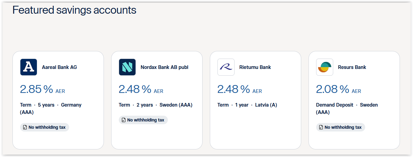Click Aareal's No withholding tax badge
This screenshot has height=157, width=413.
tap(45, 128)
